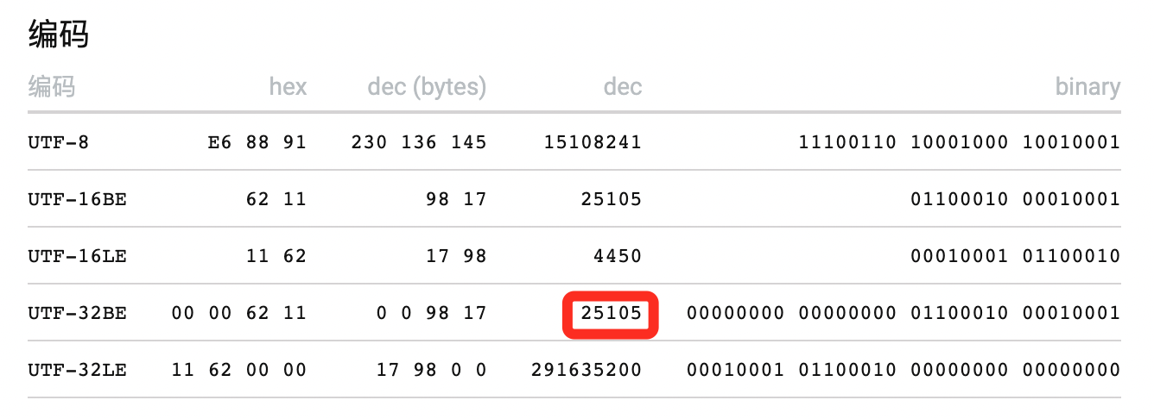Viewport: 1154px width, 419px height.
Task: Click the UTF-16BE binary value
Action: pos(1015,199)
